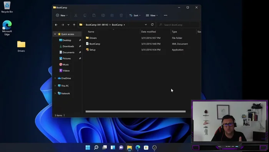Click the Cut scissors icon
The image size is (269, 152).
pos(76,15)
